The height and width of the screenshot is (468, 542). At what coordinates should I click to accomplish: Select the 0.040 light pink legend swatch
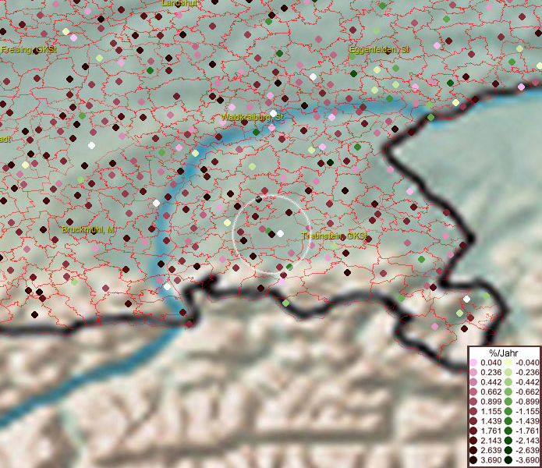474,363
